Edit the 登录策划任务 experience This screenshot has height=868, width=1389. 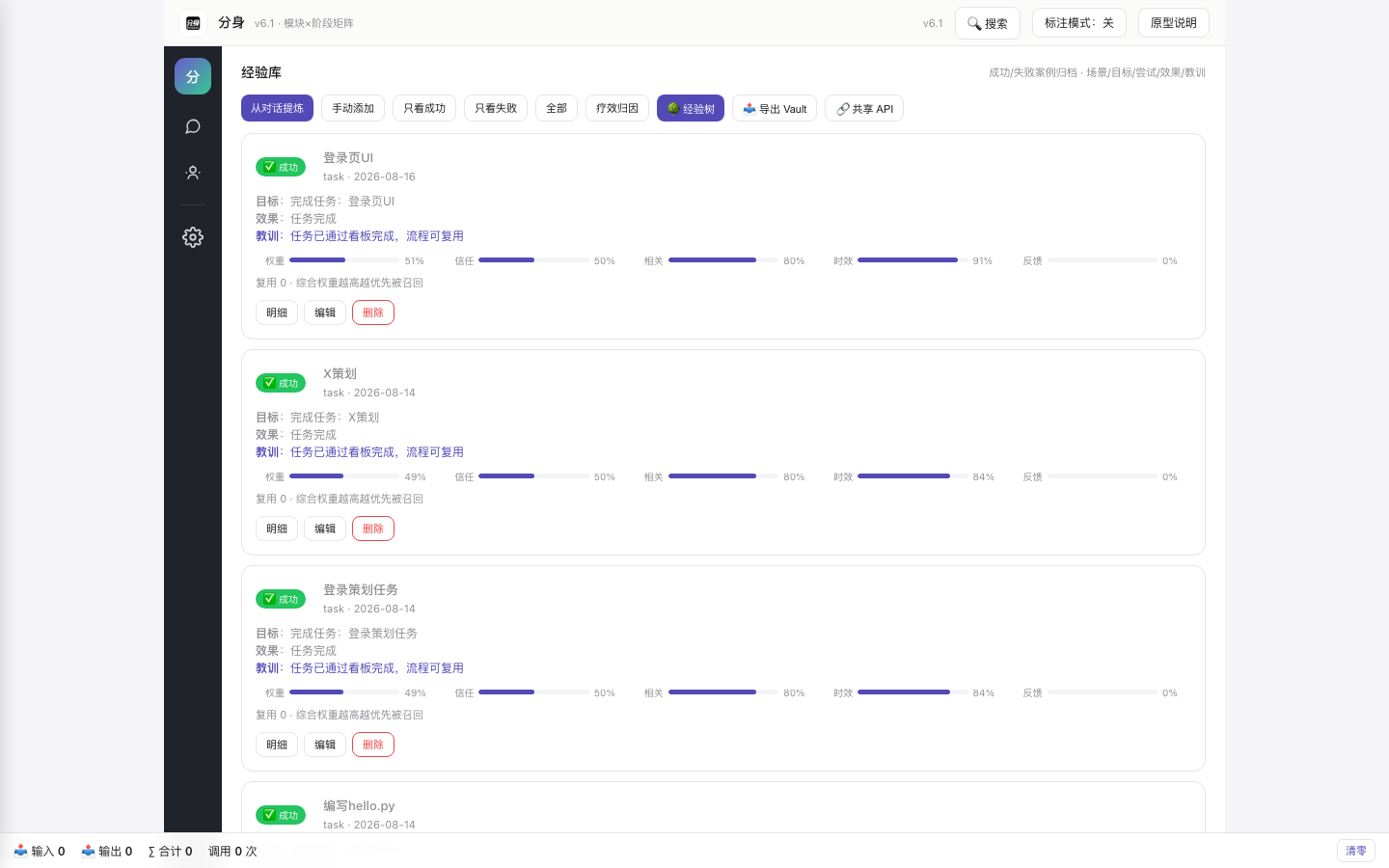[x=325, y=745]
